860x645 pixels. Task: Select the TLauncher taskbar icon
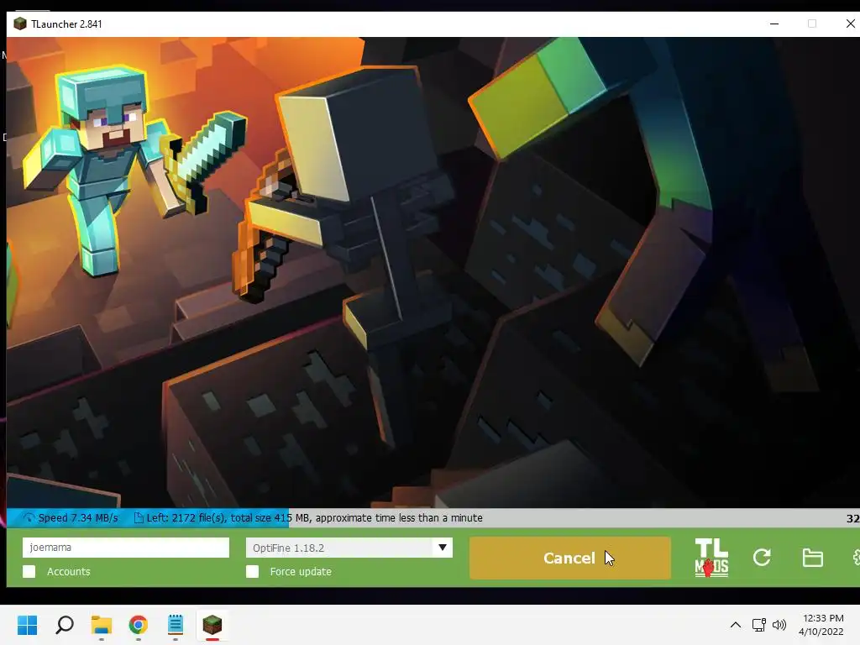coord(212,625)
